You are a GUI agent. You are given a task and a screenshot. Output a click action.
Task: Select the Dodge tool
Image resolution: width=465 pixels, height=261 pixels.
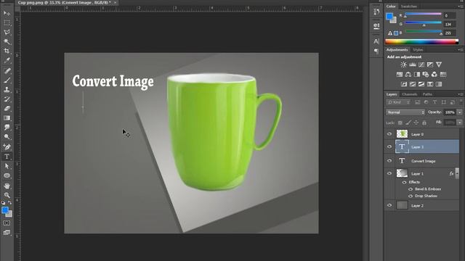(7, 137)
